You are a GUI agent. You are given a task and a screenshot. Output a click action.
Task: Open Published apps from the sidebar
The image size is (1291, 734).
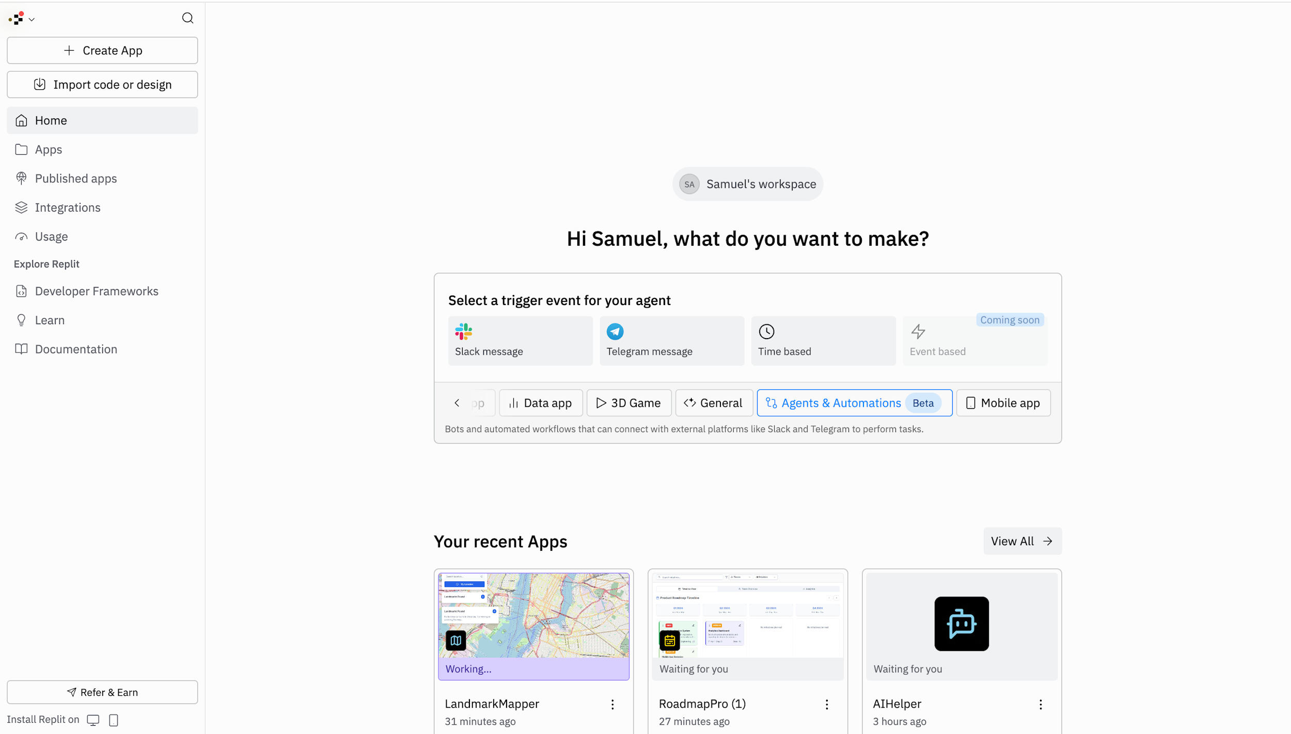pos(75,178)
